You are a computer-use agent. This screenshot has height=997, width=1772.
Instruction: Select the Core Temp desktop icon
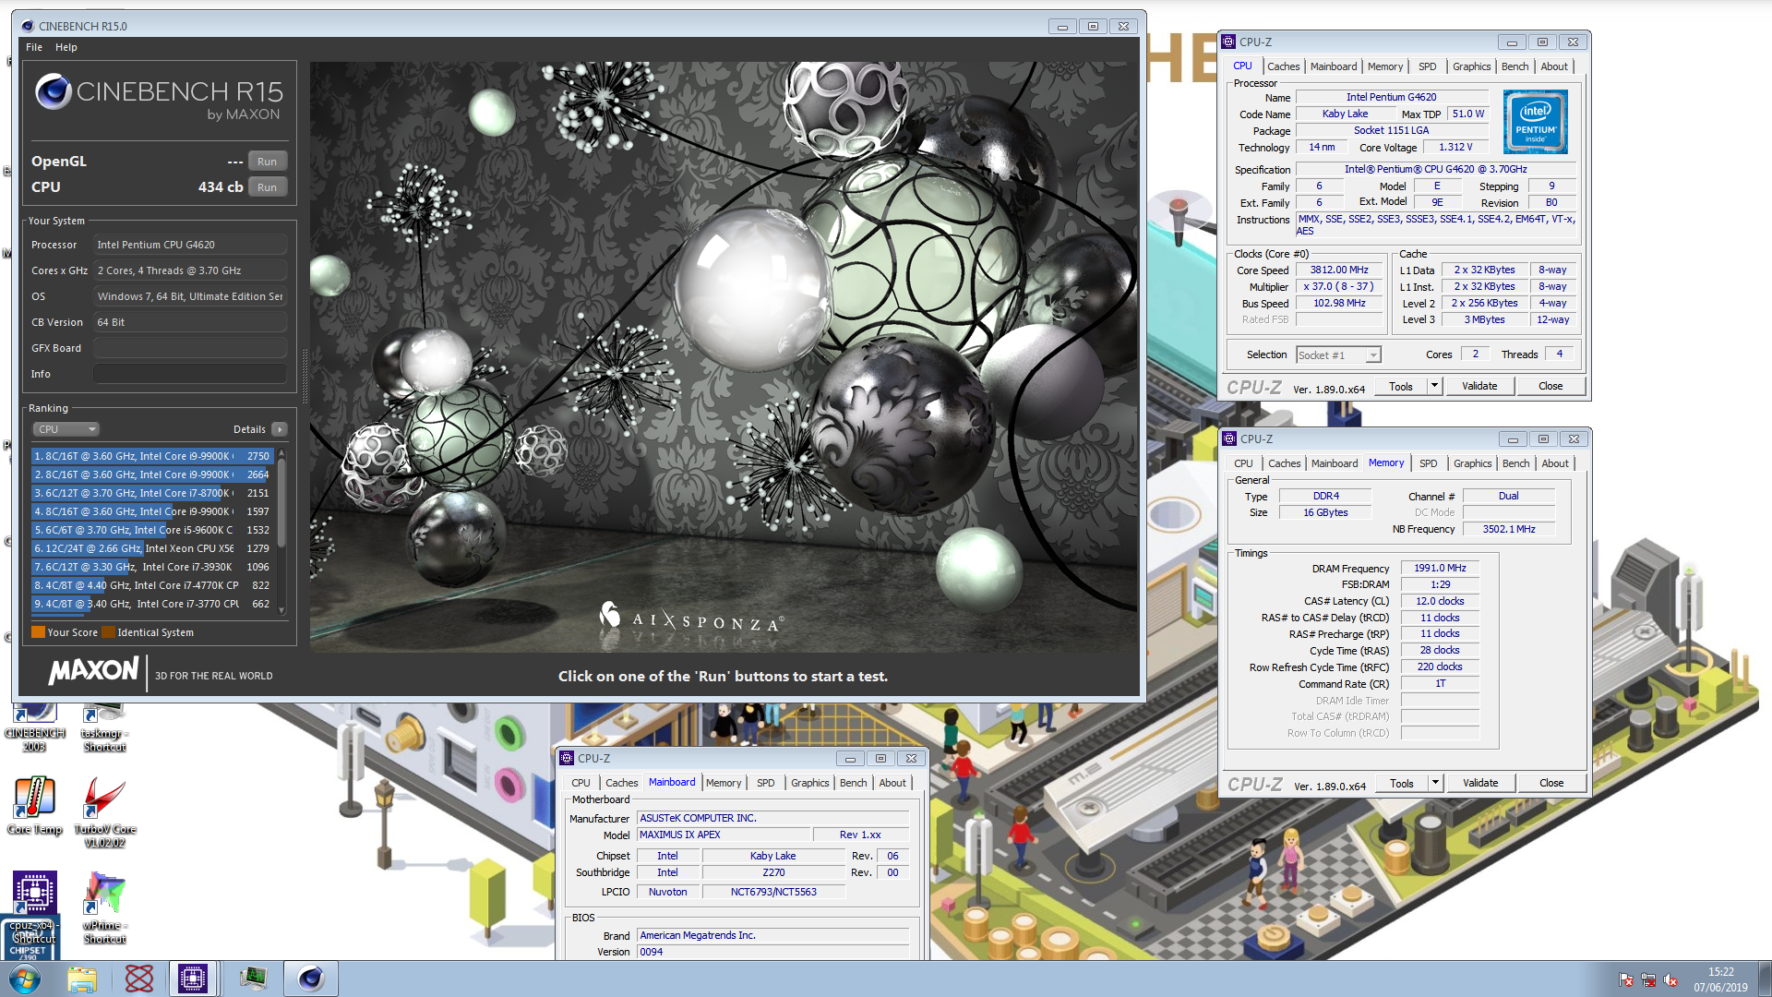[x=34, y=805]
